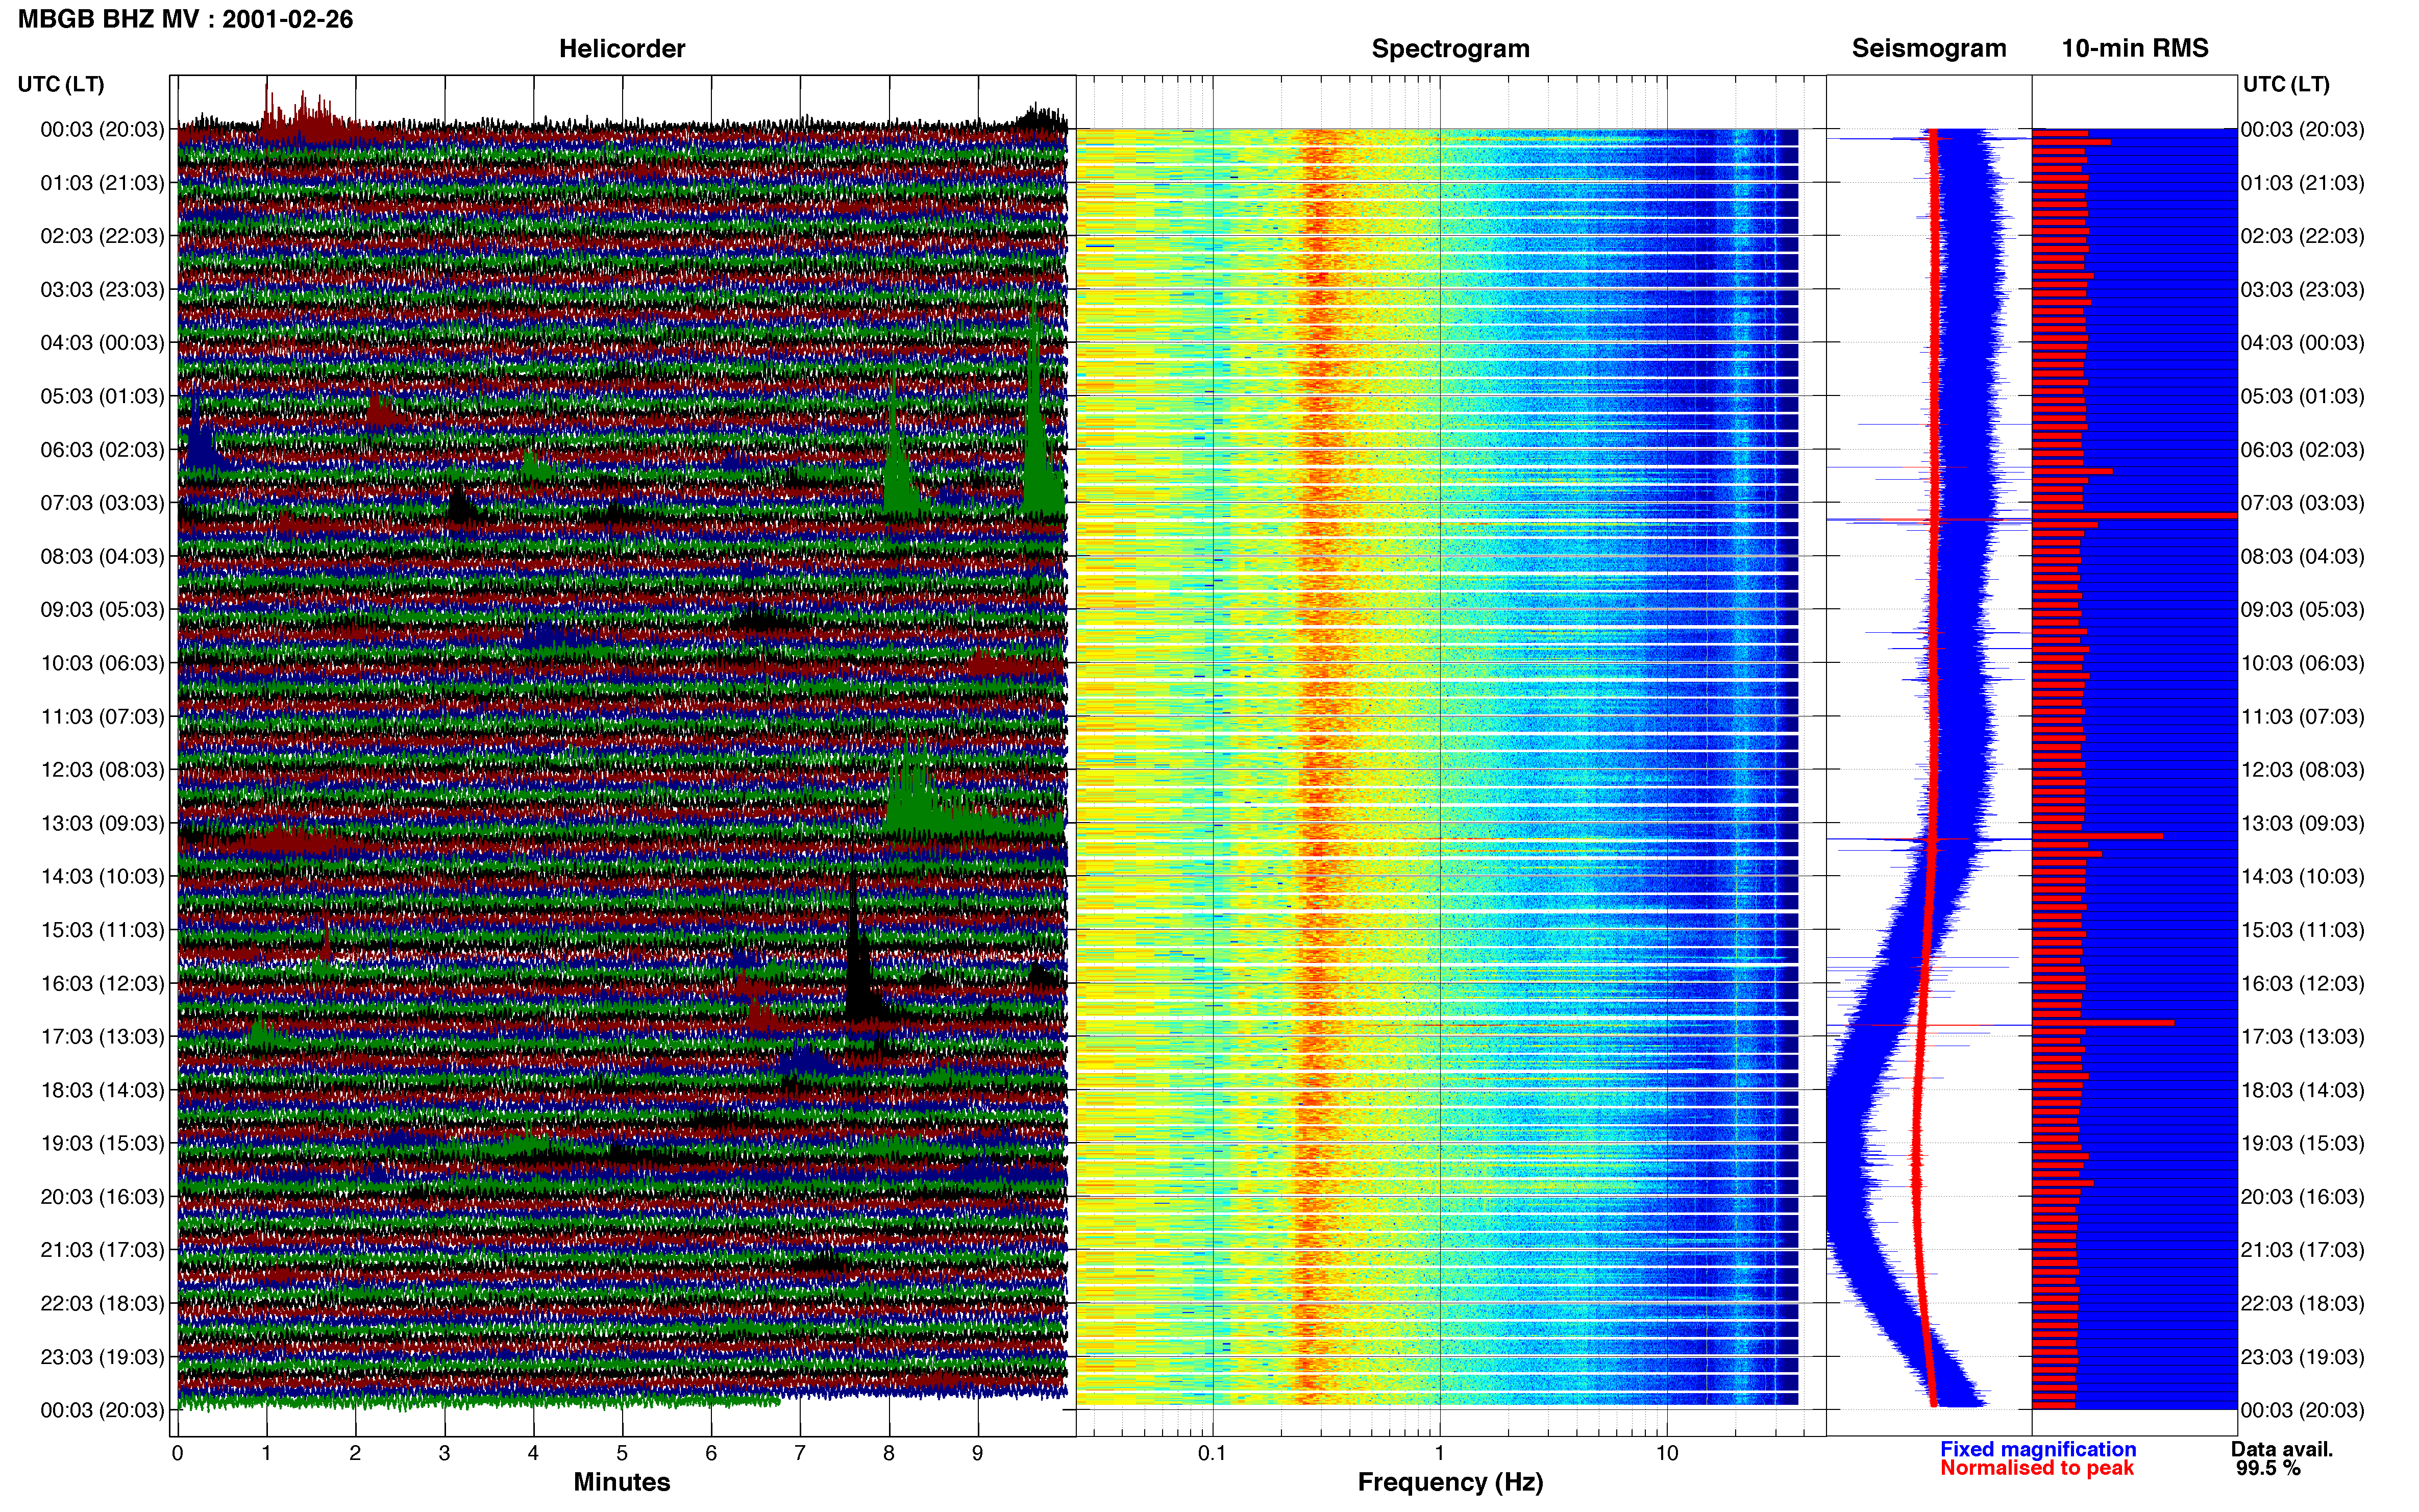Select the Helicorder panel heading

coord(622,49)
